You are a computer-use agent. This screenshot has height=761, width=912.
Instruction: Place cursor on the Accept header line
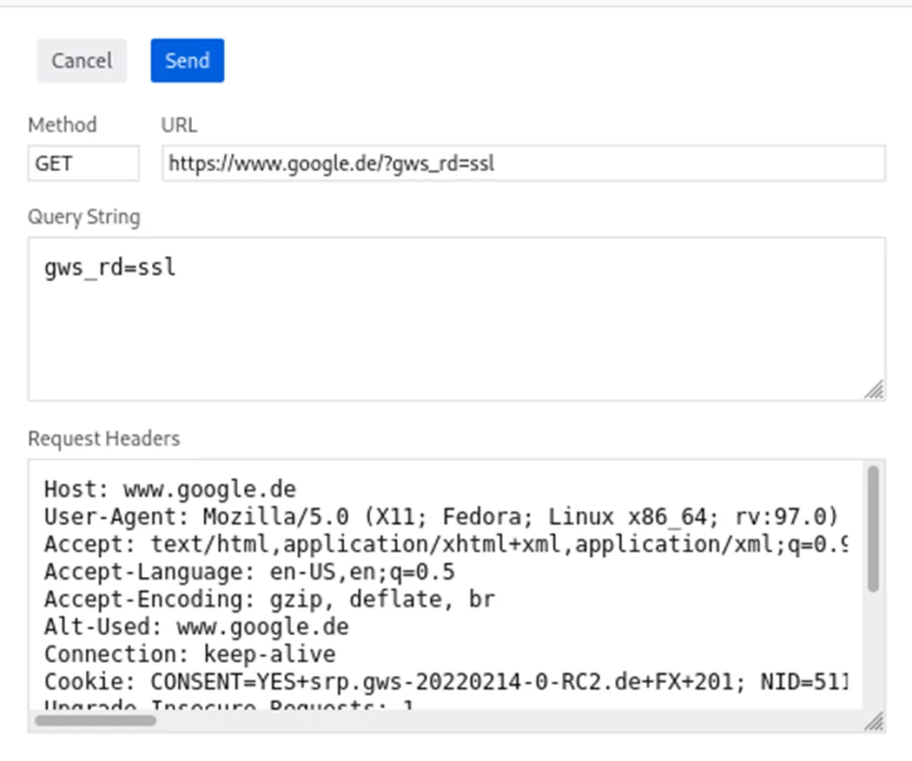[446, 544]
